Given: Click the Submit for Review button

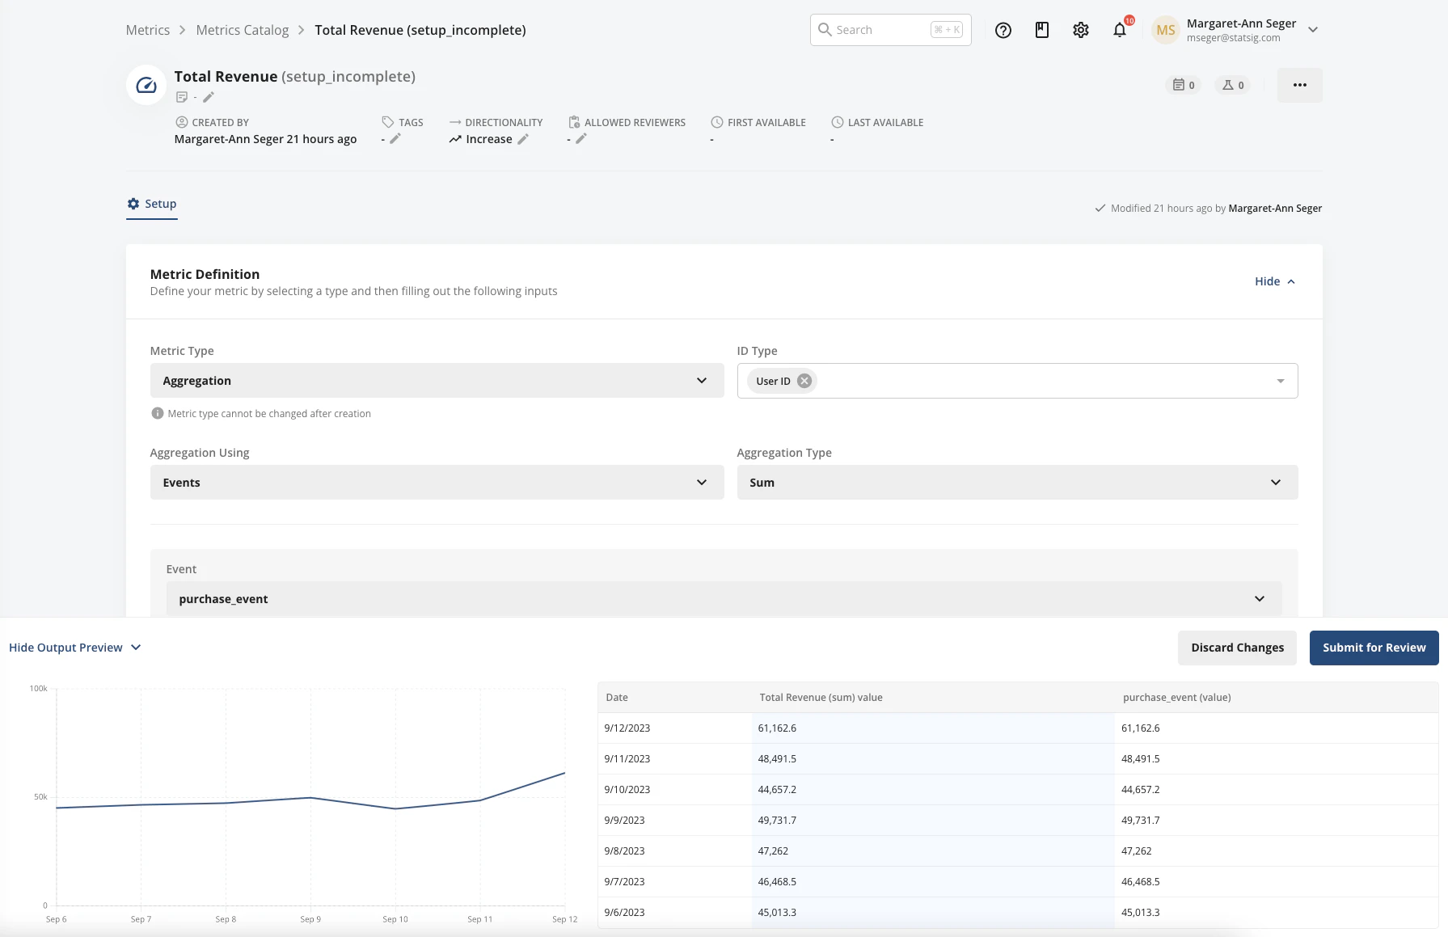Looking at the screenshot, I should 1373,647.
